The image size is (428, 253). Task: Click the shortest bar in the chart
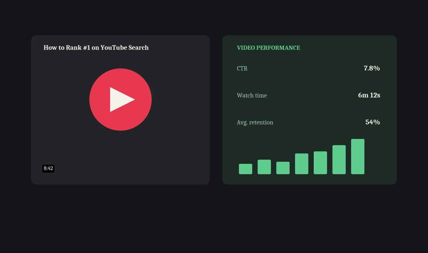245,169
